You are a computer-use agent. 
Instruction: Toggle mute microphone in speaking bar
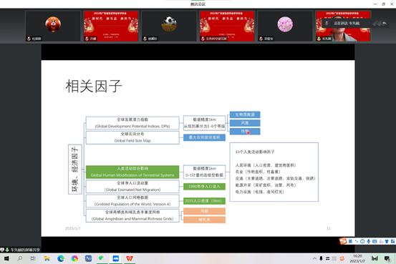(327, 23)
